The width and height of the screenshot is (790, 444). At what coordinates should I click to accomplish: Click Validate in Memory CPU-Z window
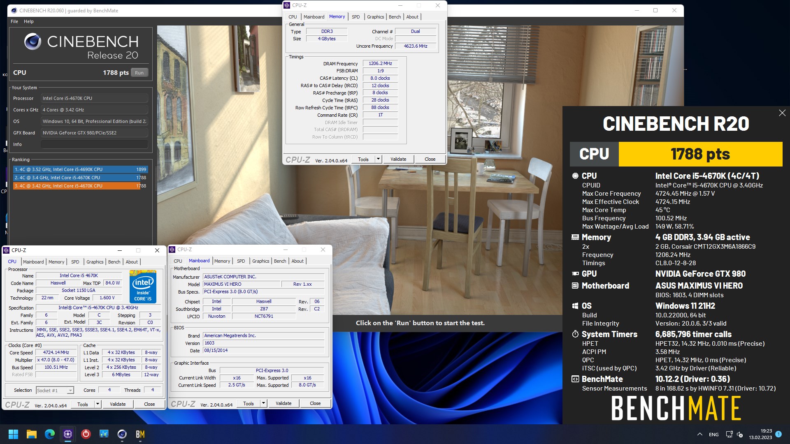398,159
